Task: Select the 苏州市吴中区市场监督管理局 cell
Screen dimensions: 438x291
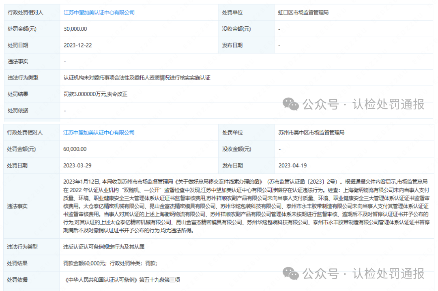Action: [x=311, y=133]
